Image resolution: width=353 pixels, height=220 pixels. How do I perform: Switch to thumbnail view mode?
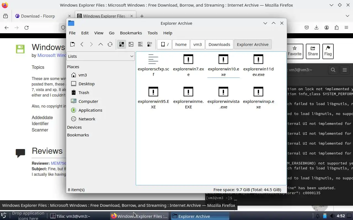131,44
